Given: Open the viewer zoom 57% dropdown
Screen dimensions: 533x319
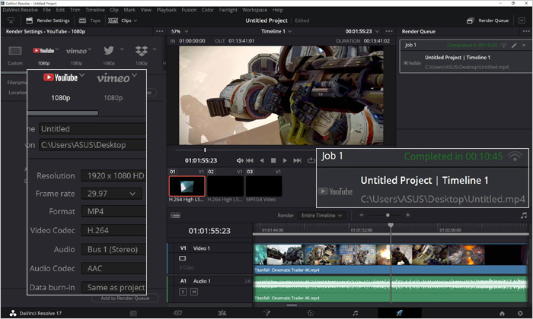Looking at the screenshot, I should tap(187, 31).
